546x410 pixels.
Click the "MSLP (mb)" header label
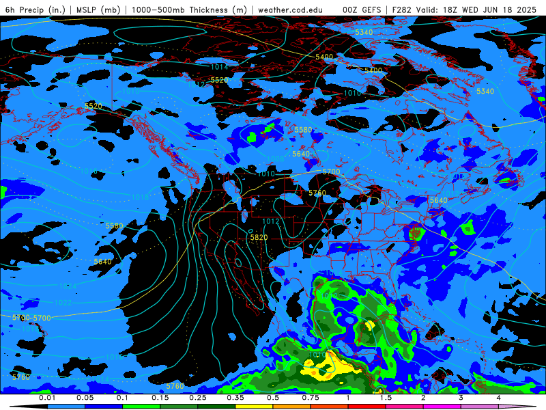98,10
